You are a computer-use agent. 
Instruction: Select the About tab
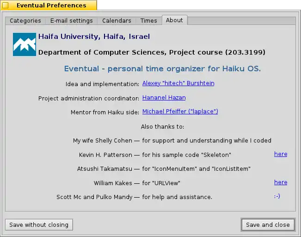point(174,20)
